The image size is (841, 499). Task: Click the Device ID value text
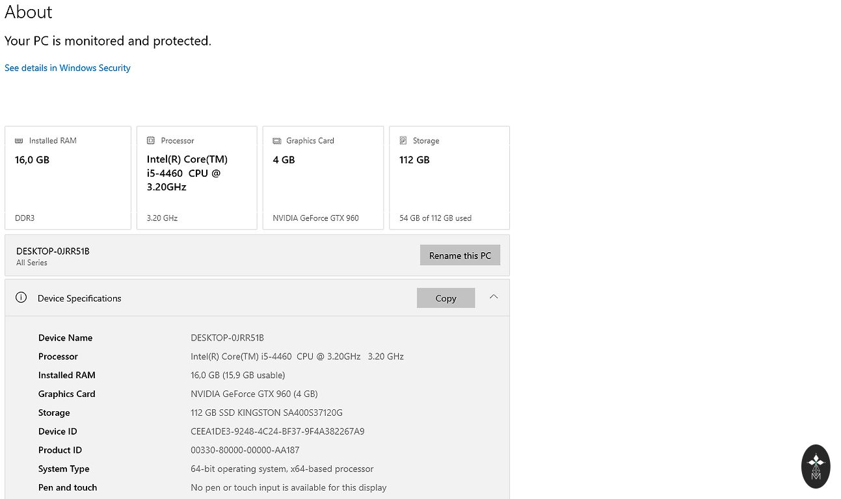[x=277, y=431]
